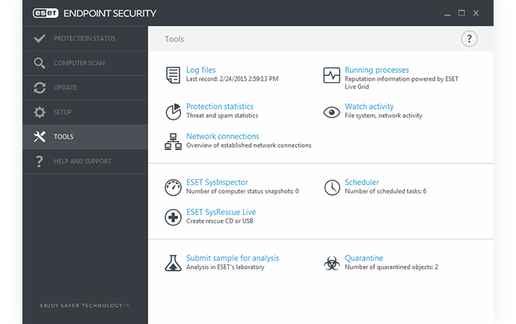Click 'Last record: 2/24/2015 2:59:13 PM' text
This screenshot has height=324, width=516.
(233, 79)
